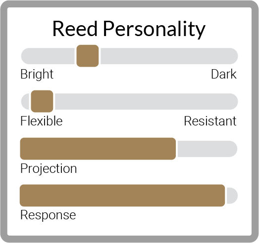This screenshot has height=243, width=259.
Task: Select the Response label
Action: [x=48, y=215]
